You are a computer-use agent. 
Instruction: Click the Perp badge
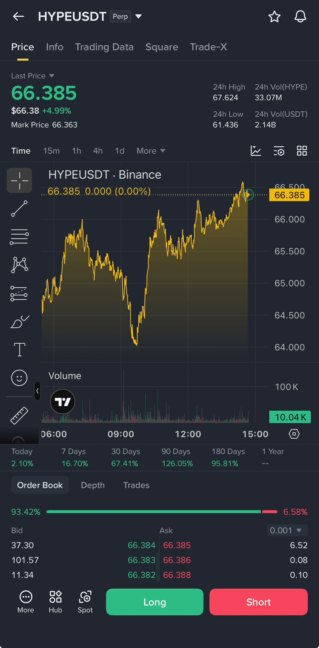120,17
